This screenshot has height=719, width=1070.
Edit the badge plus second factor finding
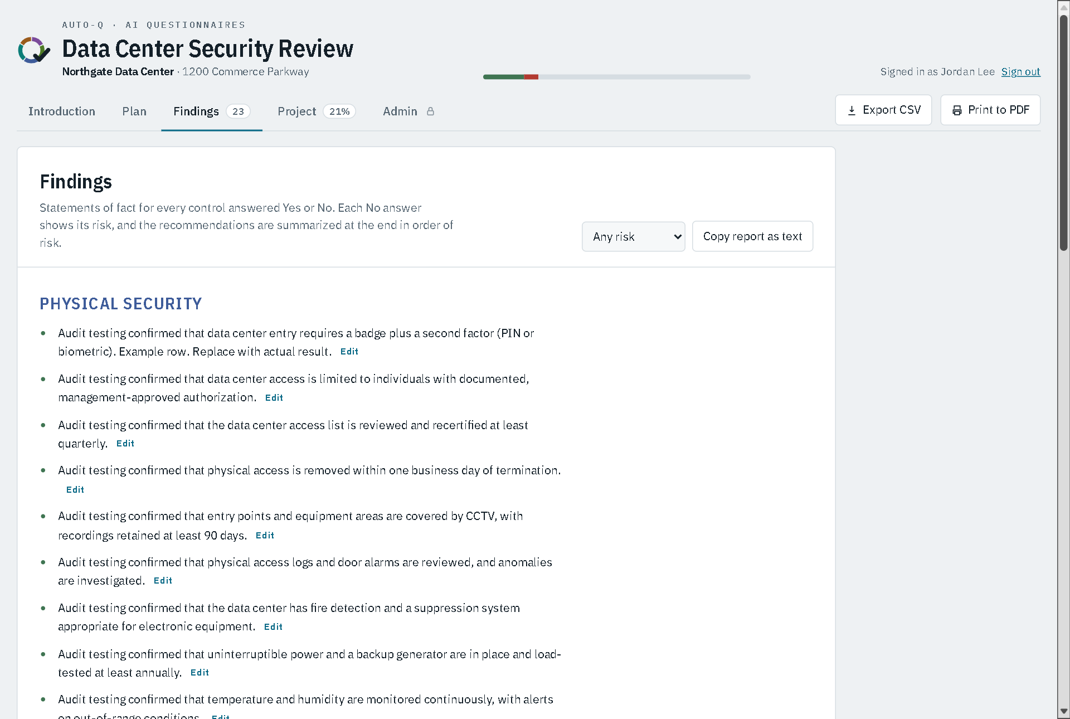pos(349,352)
